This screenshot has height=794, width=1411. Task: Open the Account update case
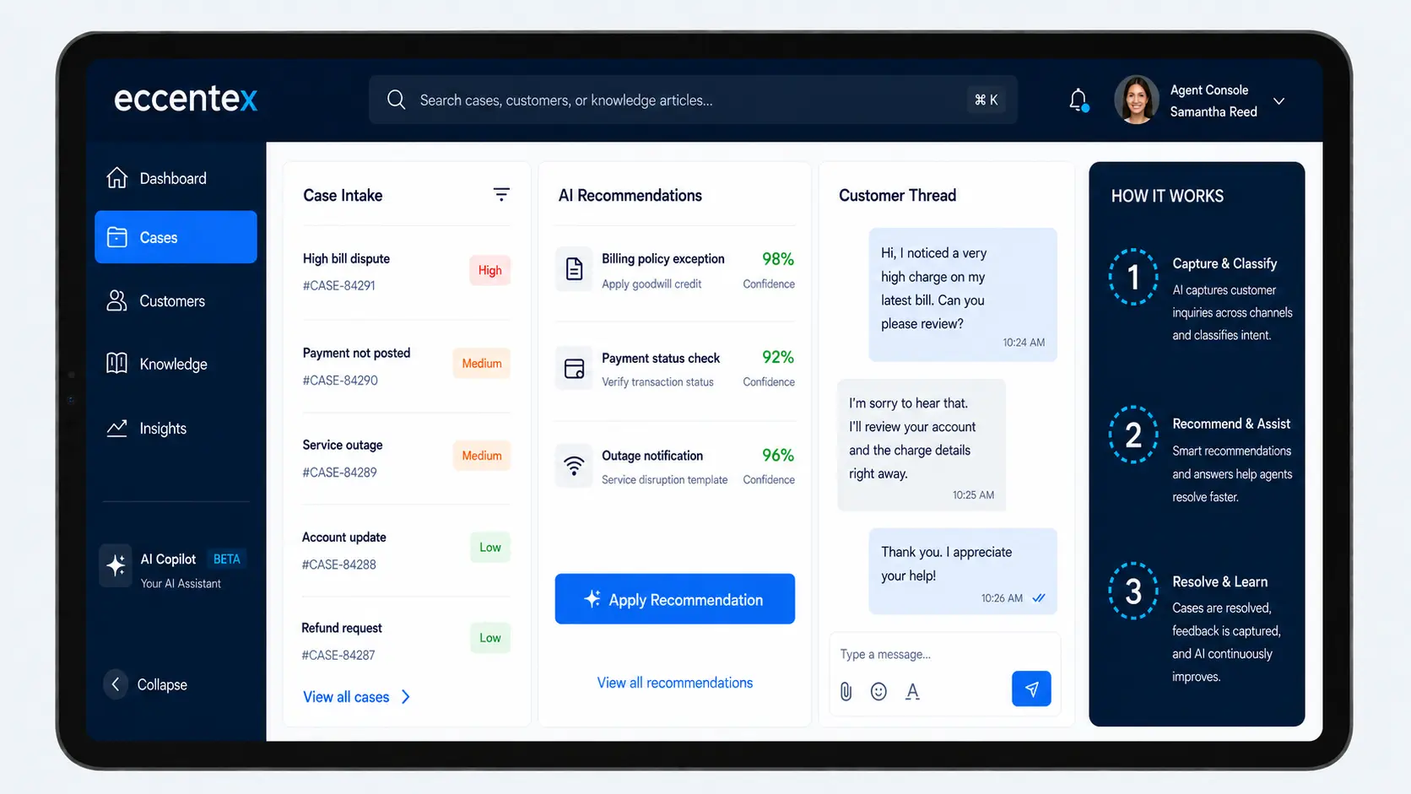coord(406,550)
